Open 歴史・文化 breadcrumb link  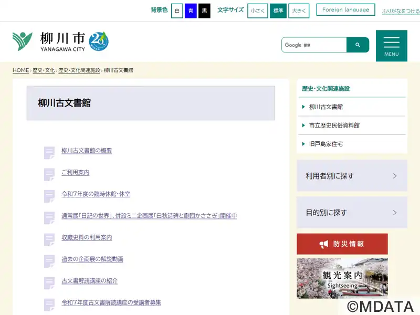pos(44,70)
